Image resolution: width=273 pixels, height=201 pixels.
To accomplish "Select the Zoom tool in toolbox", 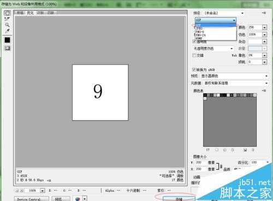I will 7,25.
